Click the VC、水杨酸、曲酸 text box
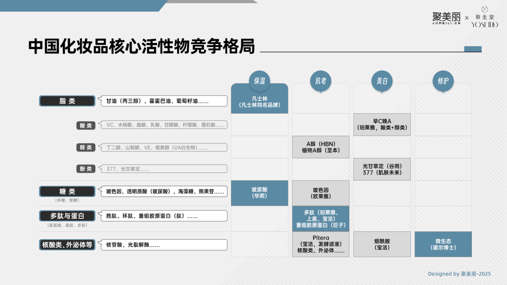Screen dimensions: 507x285 click(164, 125)
